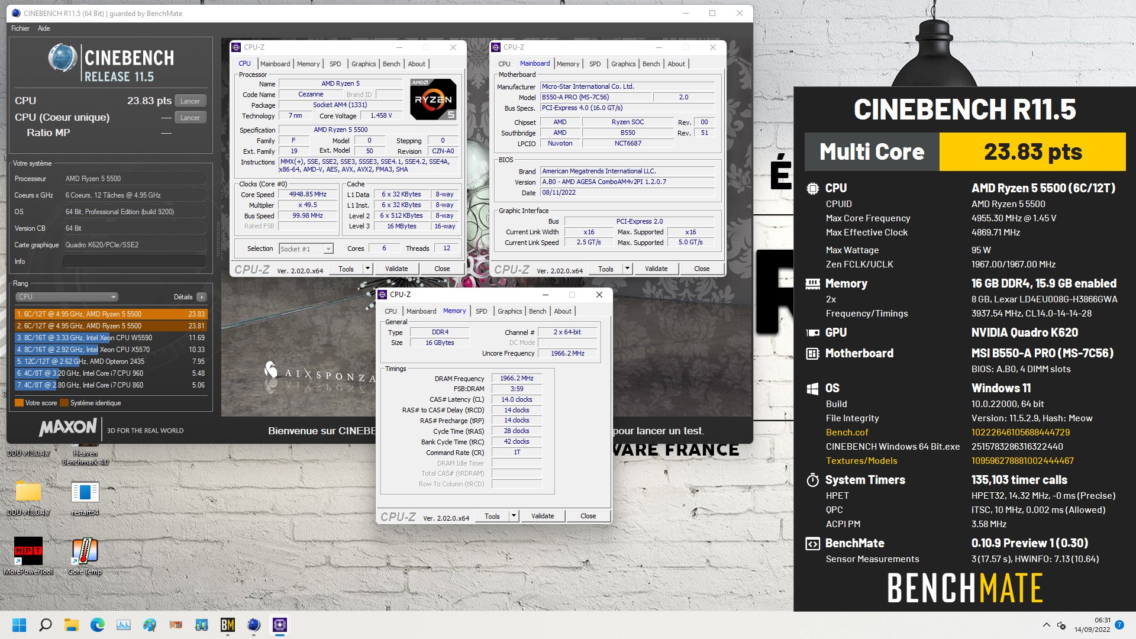This screenshot has width=1136, height=639.
Task: Open Socket #1 selection dropdown
Action: tap(306, 249)
